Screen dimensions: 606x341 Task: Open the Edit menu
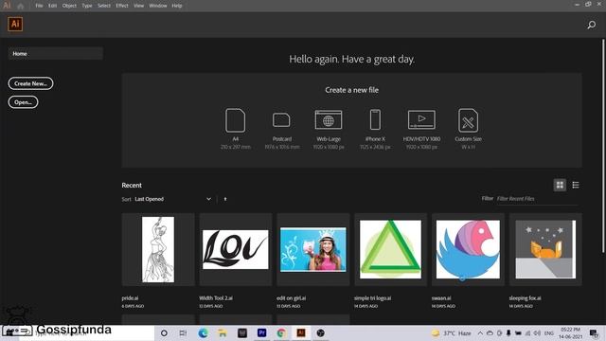click(53, 6)
